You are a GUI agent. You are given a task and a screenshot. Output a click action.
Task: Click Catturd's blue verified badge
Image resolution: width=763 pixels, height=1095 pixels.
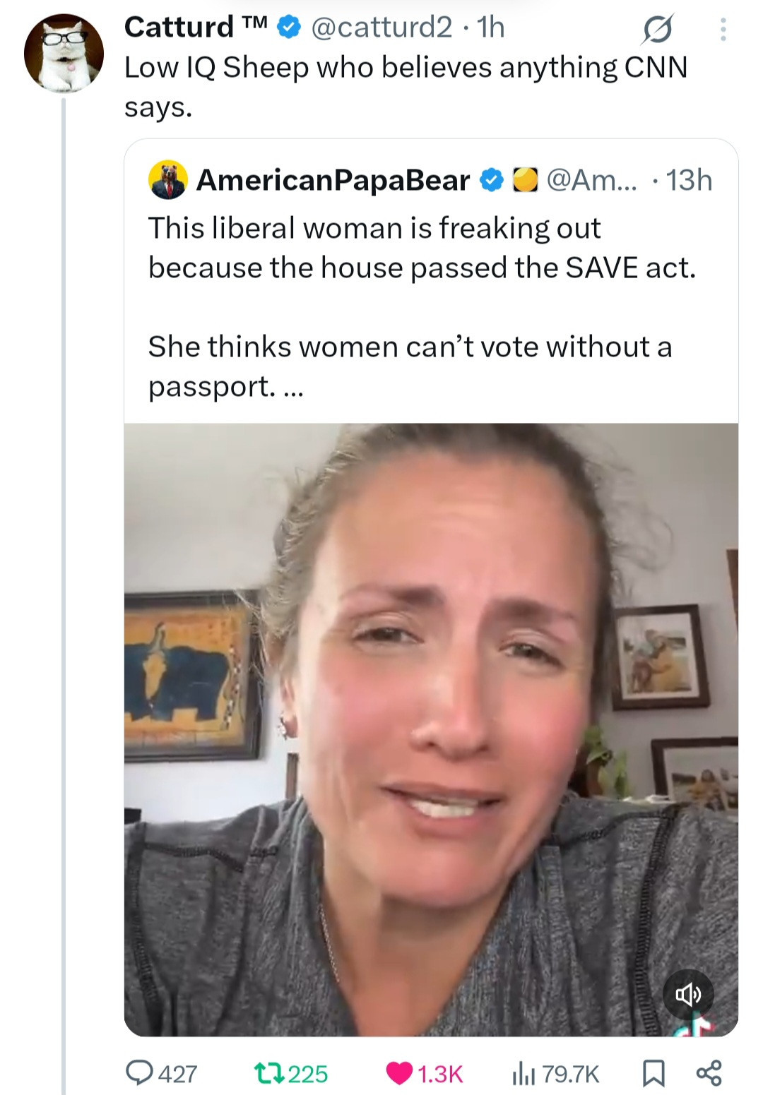tap(288, 28)
